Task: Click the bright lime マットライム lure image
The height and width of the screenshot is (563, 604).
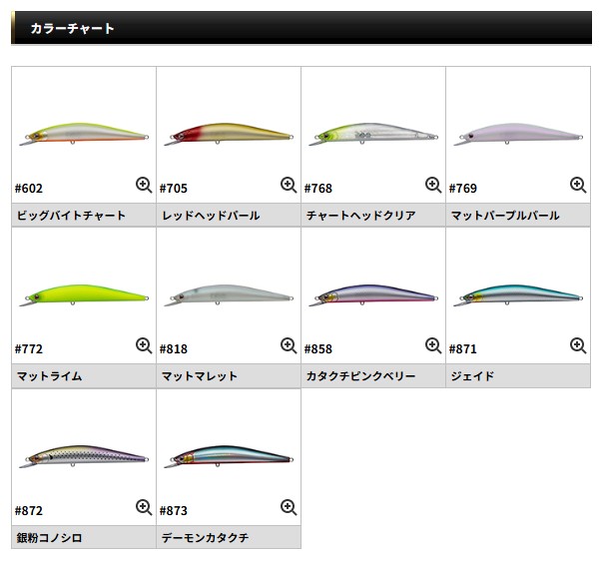Action: coord(84,296)
